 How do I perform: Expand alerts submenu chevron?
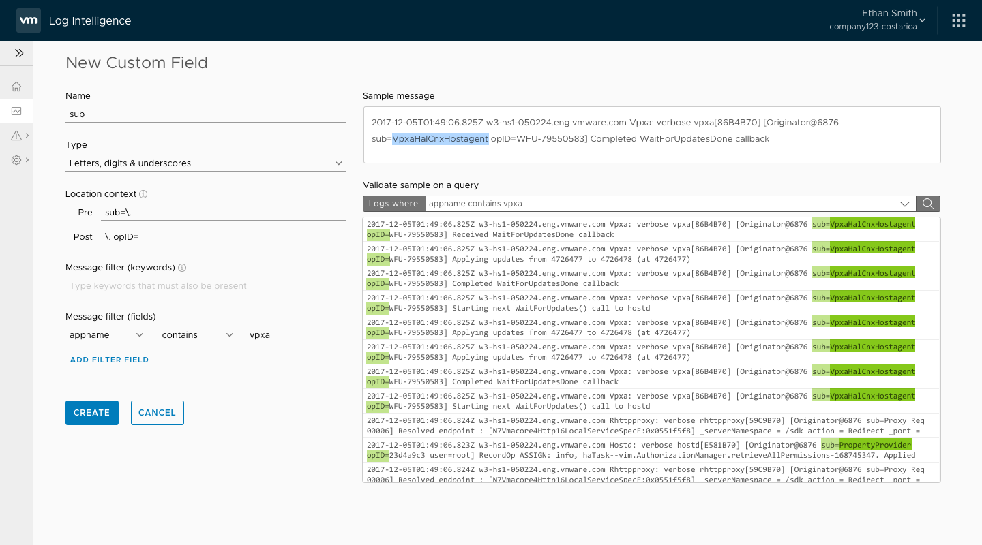27,136
